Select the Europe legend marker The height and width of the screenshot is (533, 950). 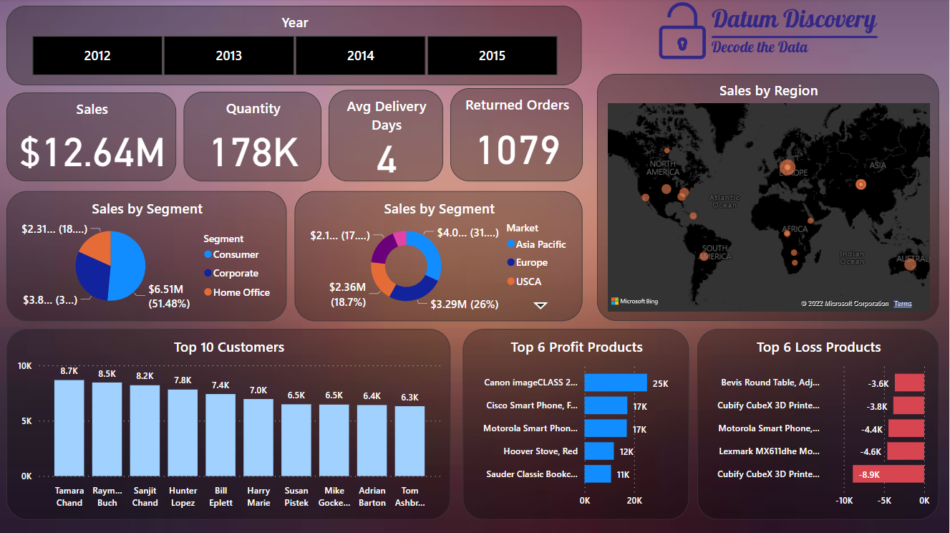[510, 263]
